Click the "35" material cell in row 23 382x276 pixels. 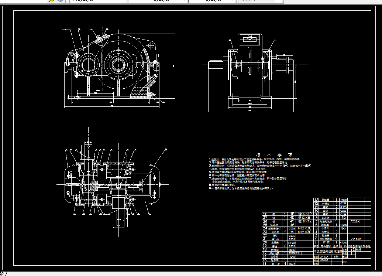point(292,232)
